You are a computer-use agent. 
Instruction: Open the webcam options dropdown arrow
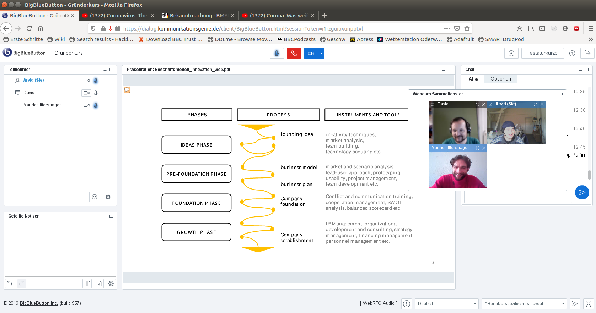(321, 53)
